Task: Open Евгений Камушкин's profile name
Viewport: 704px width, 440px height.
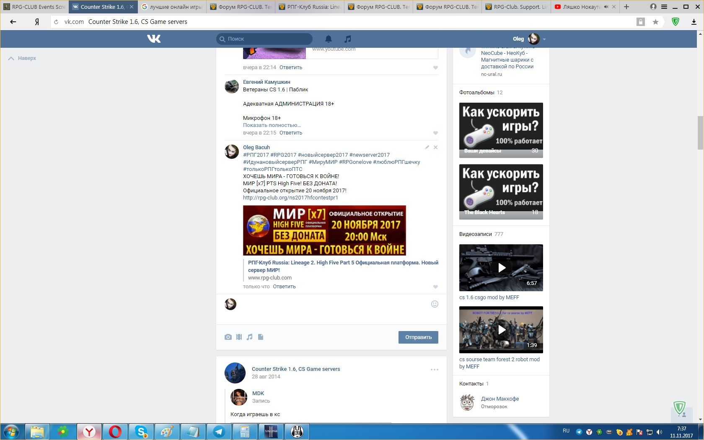Action: 267,82
